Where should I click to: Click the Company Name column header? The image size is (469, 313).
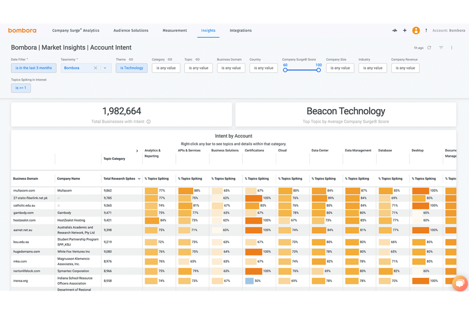point(68,179)
